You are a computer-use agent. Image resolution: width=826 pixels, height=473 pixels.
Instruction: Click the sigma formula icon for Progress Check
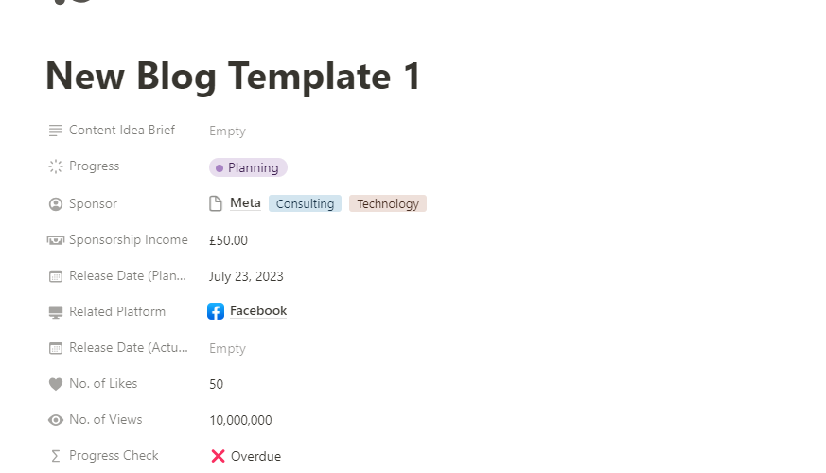point(55,456)
